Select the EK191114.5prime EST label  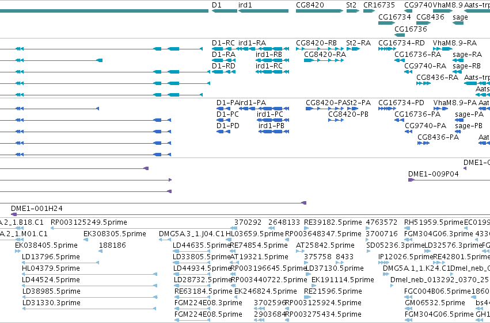click(x=343, y=280)
